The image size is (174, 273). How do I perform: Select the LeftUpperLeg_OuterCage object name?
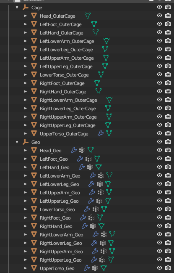[x=66, y=66]
